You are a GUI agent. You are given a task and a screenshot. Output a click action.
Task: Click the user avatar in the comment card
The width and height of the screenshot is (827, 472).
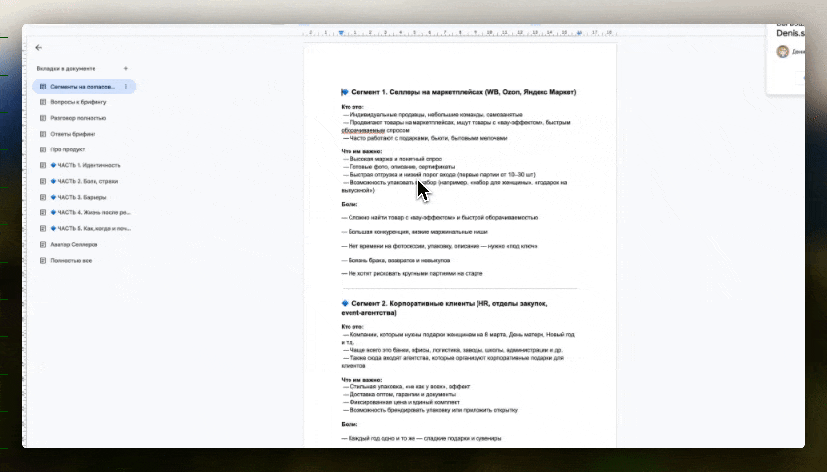[782, 52]
